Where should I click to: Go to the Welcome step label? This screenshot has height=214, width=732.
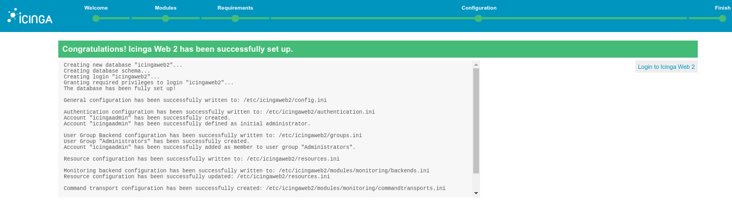[96, 8]
